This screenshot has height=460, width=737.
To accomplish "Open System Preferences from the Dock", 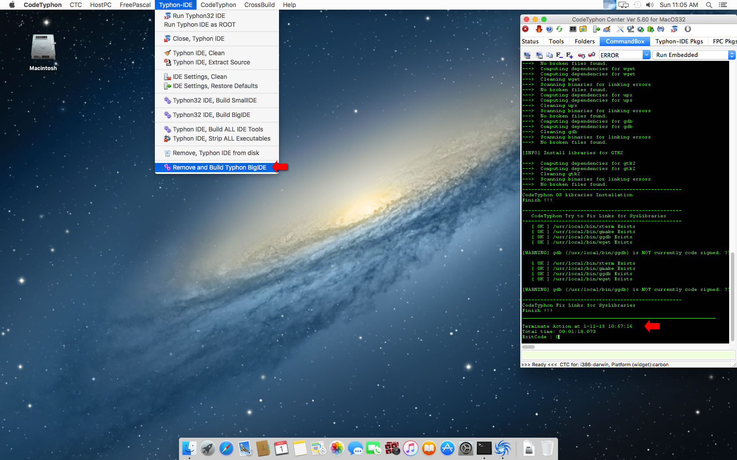I will [x=466, y=448].
